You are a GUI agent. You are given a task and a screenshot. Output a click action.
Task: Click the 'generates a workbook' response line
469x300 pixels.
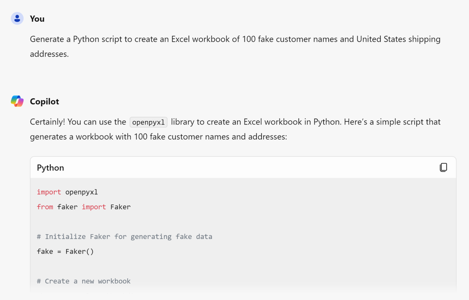pos(158,137)
